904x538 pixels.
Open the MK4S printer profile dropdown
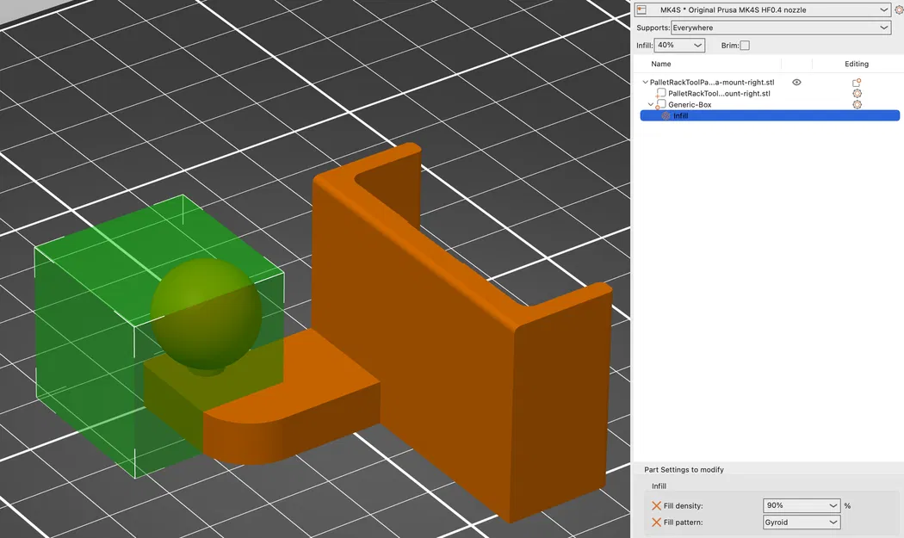[771, 9]
